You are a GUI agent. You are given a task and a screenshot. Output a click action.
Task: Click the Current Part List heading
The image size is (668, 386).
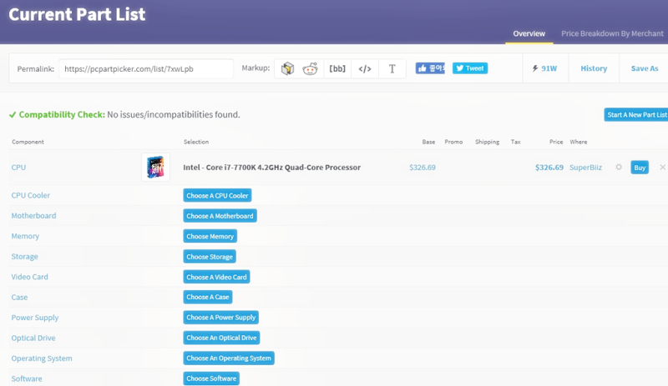(x=77, y=14)
